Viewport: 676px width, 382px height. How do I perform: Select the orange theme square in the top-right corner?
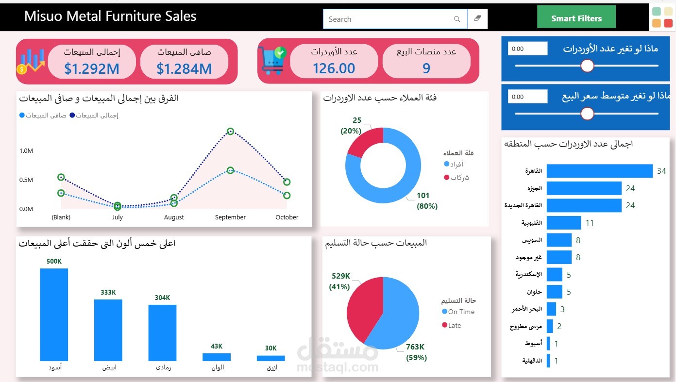[x=657, y=23]
